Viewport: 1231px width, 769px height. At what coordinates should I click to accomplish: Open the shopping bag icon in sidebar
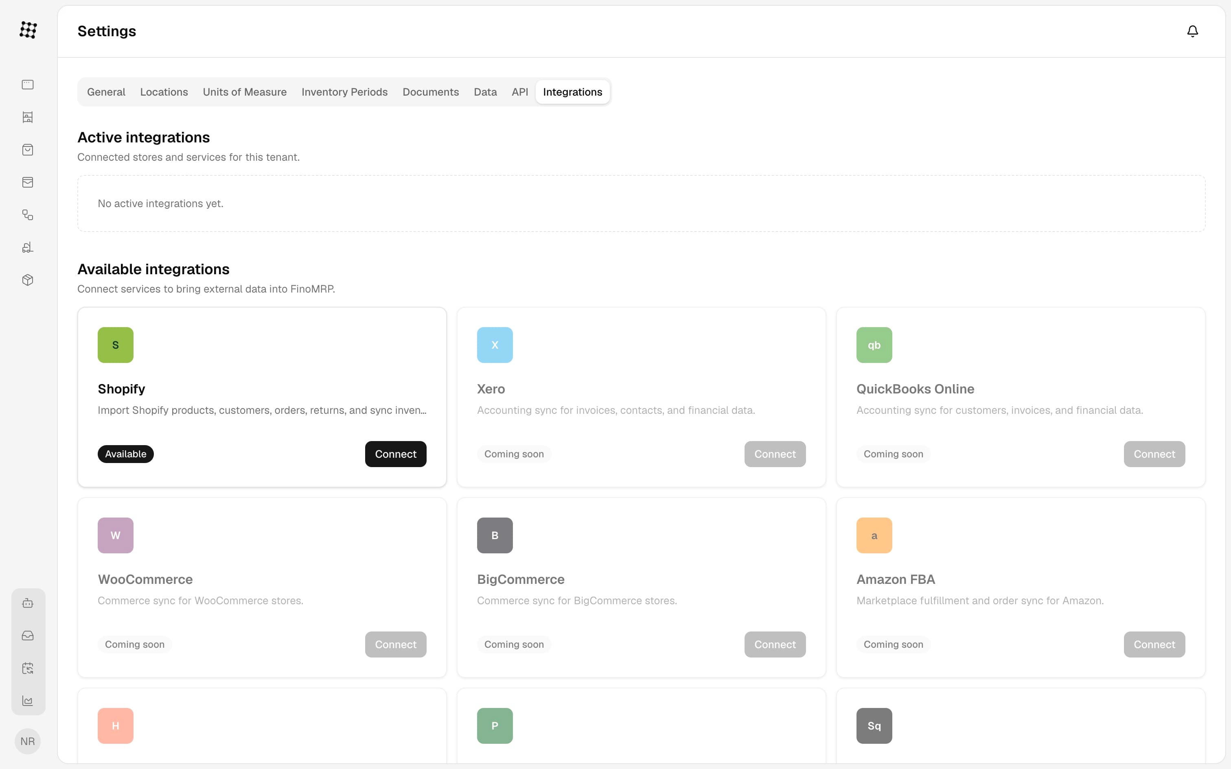[x=28, y=150]
